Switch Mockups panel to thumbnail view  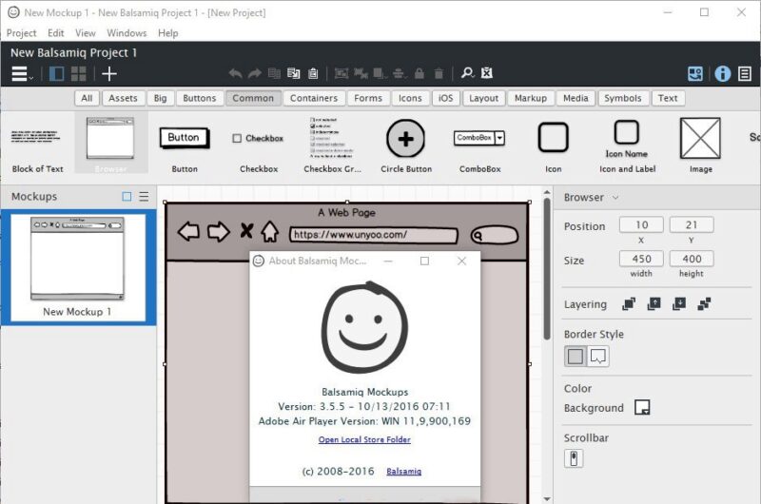[127, 197]
